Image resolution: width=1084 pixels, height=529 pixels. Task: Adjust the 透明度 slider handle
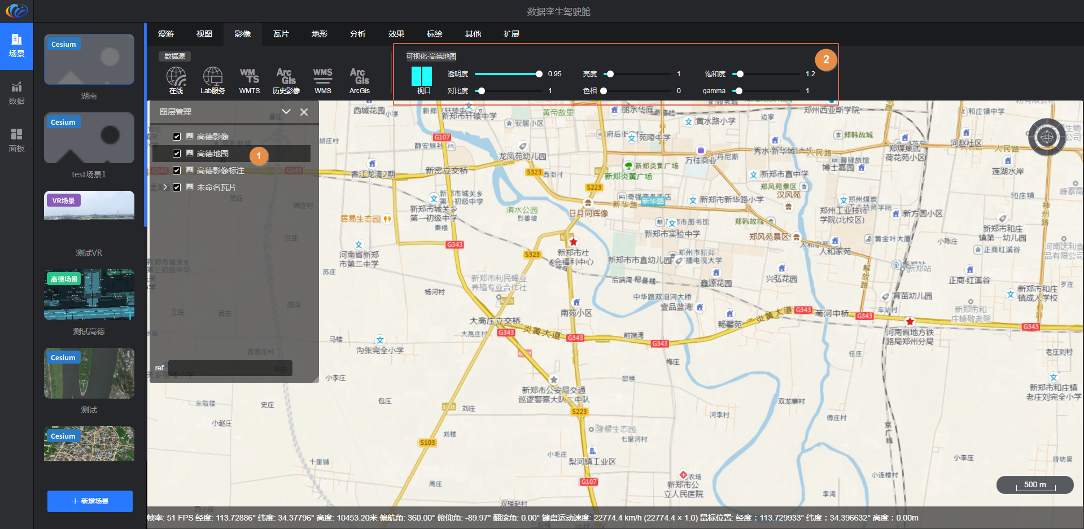(539, 74)
